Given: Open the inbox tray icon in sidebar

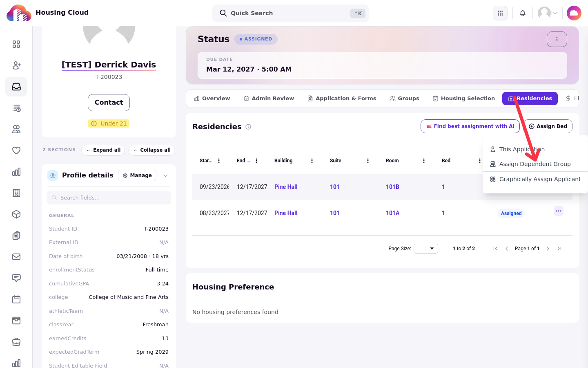Looking at the screenshot, I should [16, 87].
